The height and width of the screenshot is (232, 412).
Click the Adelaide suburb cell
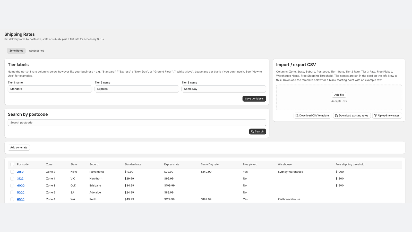95,193
